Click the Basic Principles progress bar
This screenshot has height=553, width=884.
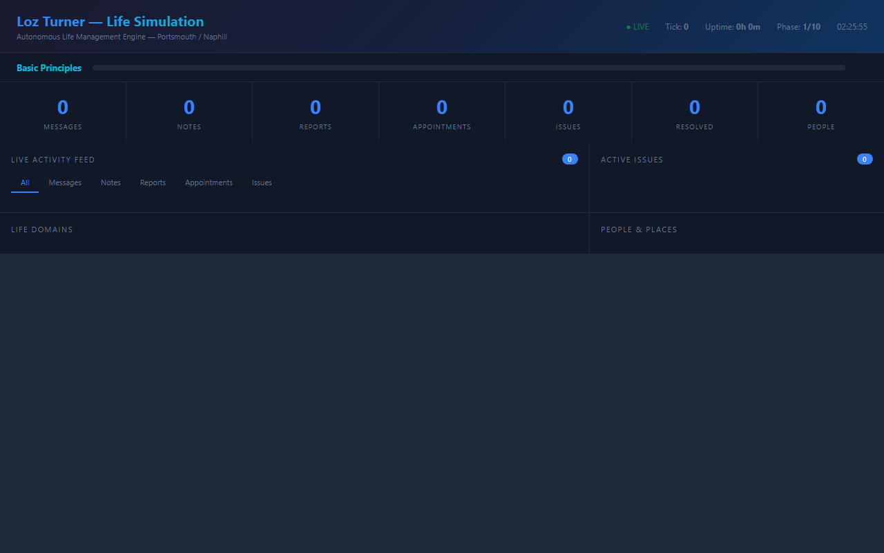[468, 68]
